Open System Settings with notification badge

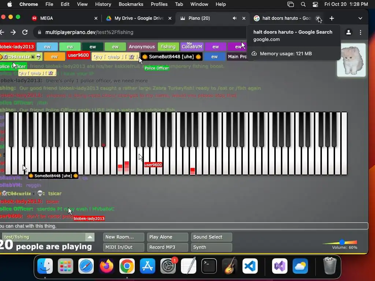click(168, 266)
